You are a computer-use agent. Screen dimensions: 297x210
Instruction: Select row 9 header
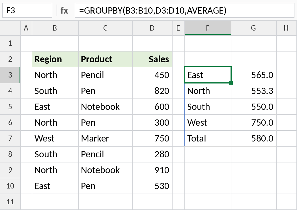coord(10,170)
